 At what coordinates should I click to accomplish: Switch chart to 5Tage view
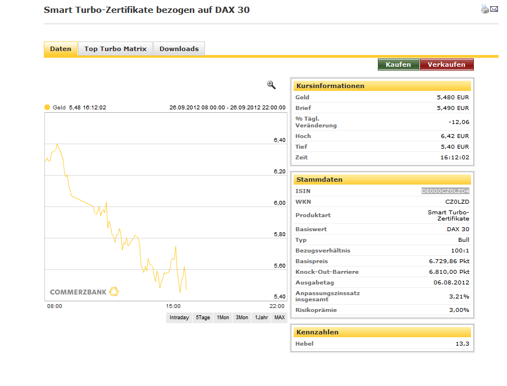(203, 318)
